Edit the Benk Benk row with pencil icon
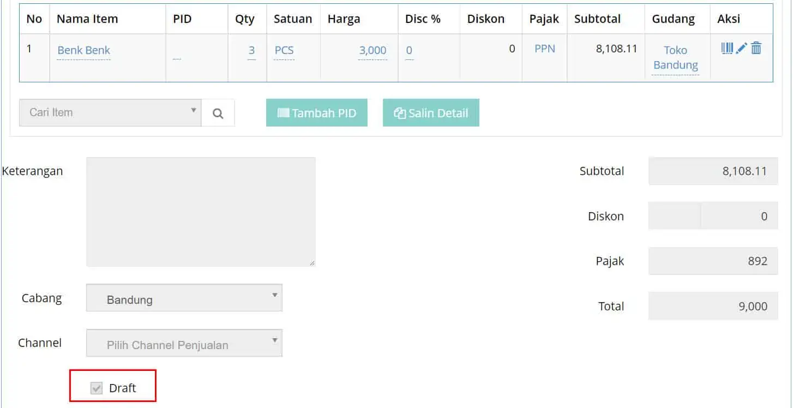 (x=741, y=49)
